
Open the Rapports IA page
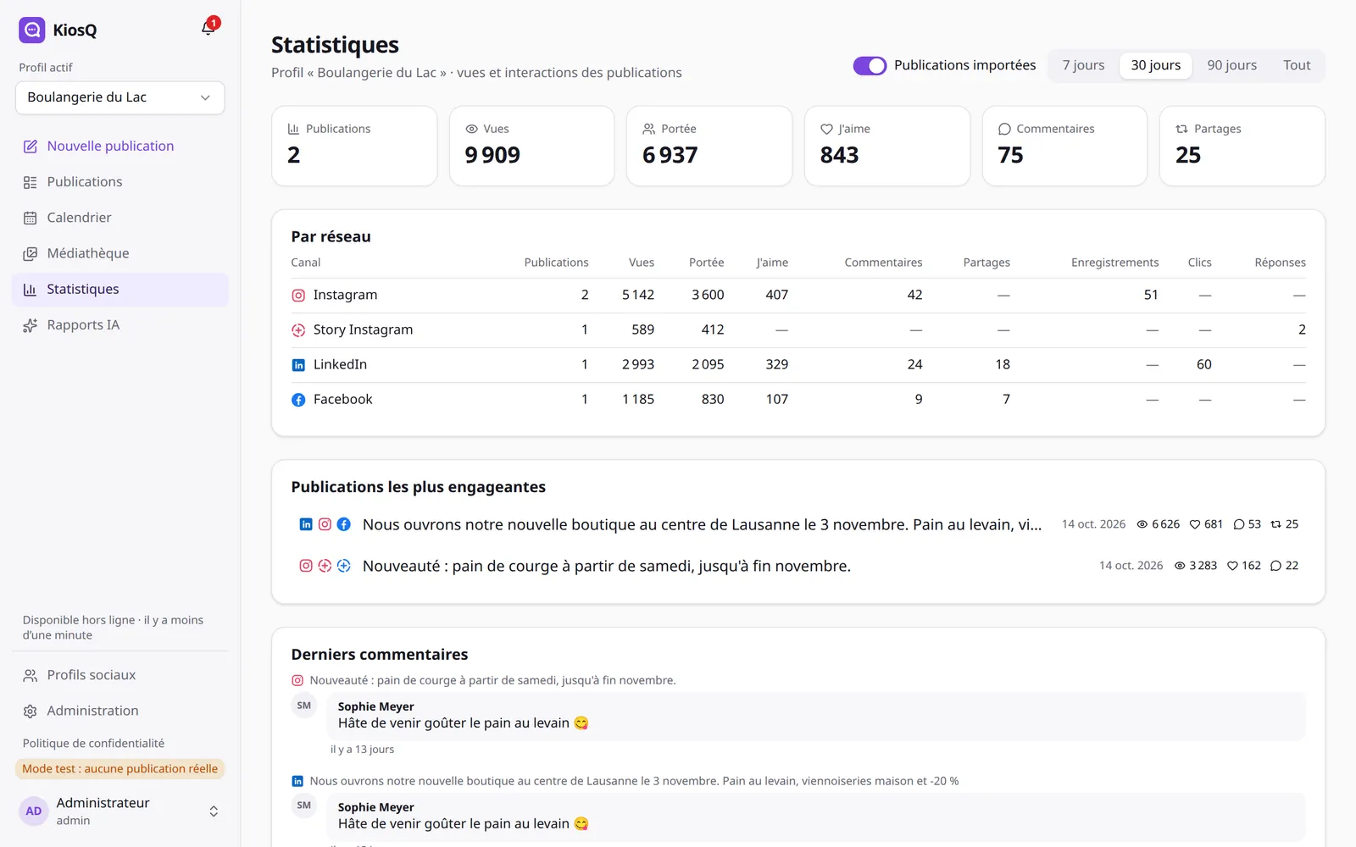pos(120,325)
